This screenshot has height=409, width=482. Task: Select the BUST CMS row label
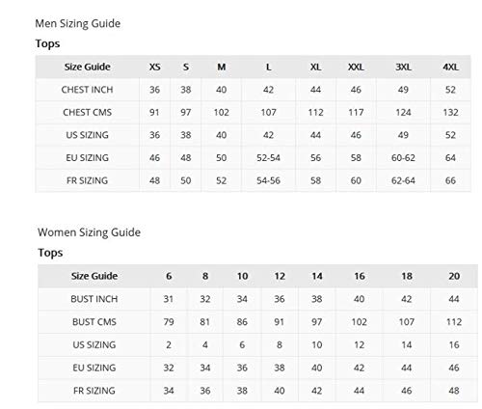[x=94, y=321]
